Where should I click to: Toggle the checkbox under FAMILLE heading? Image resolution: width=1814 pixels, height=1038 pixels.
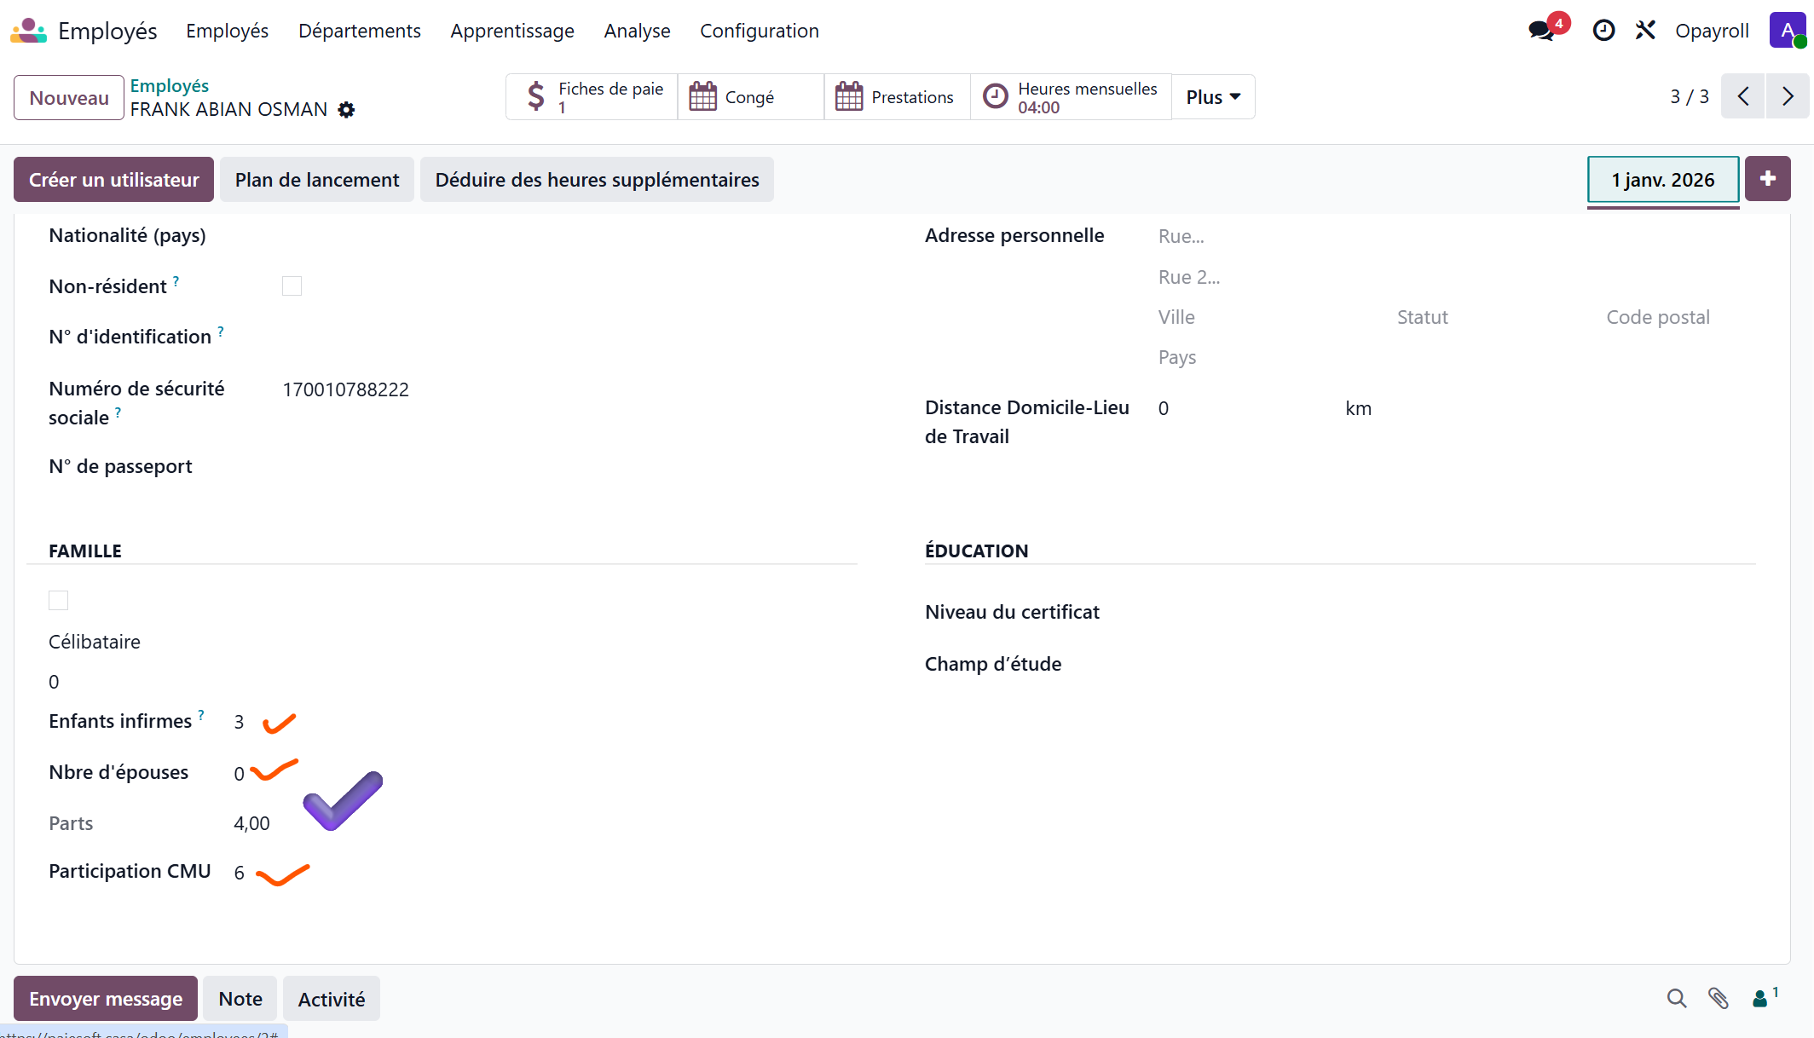[58, 601]
